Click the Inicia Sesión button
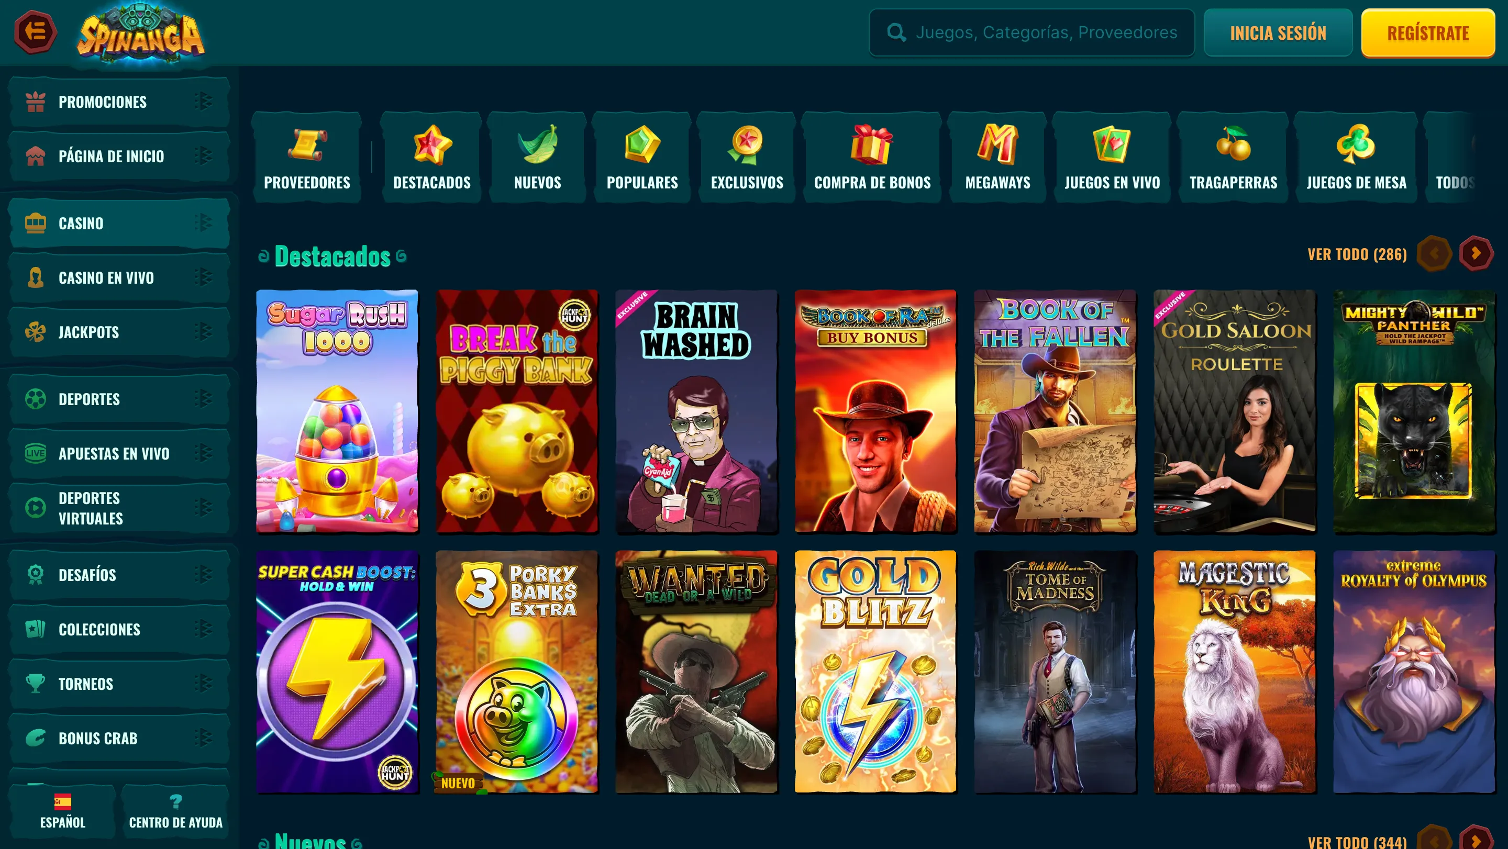Viewport: 1508px width, 849px height. (x=1278, y=33)
